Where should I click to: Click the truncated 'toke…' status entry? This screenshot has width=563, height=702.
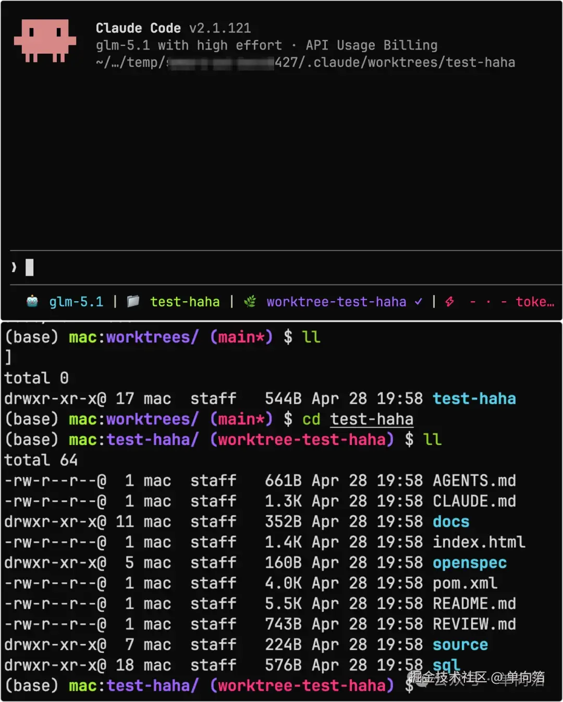click(x=535, y=302)
